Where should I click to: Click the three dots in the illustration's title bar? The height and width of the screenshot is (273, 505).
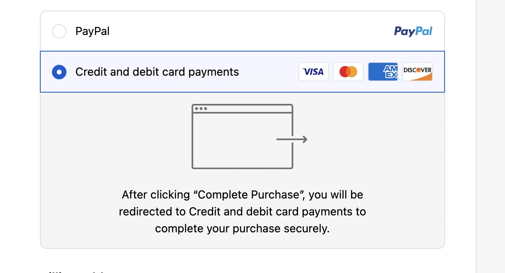pyautogui.click(x=201, y=109)
